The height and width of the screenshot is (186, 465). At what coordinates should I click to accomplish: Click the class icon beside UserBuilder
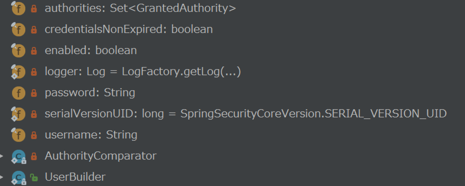point(19,177)
